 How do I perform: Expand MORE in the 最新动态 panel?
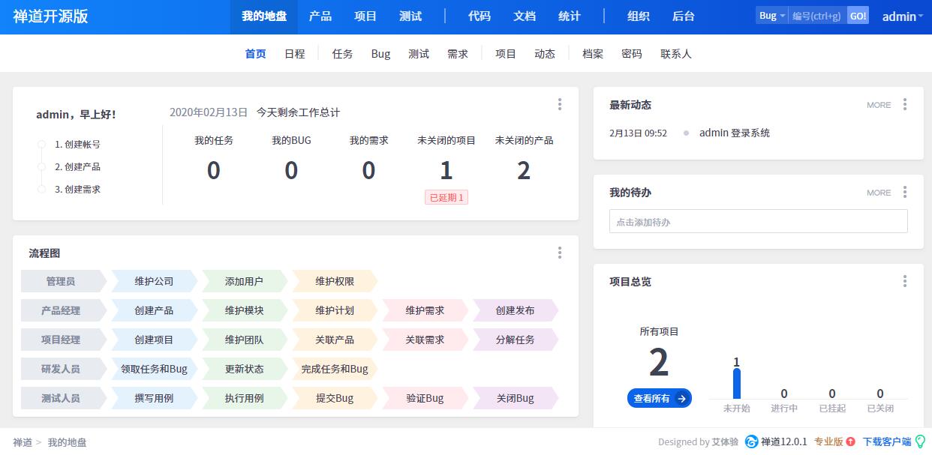[x=879, y=105]
